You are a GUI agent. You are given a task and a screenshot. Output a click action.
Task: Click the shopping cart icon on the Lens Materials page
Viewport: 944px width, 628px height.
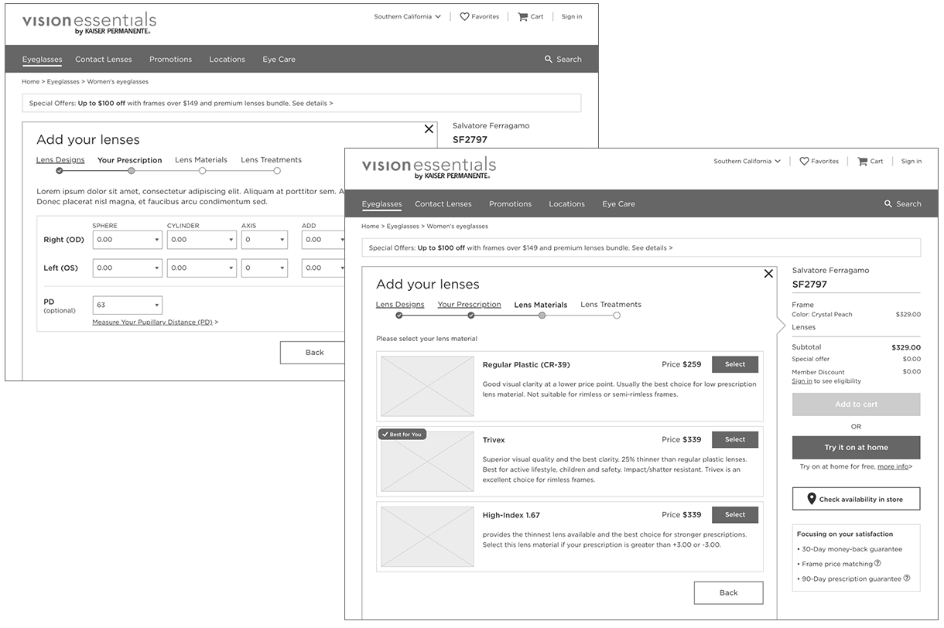(x=862, y=162)
